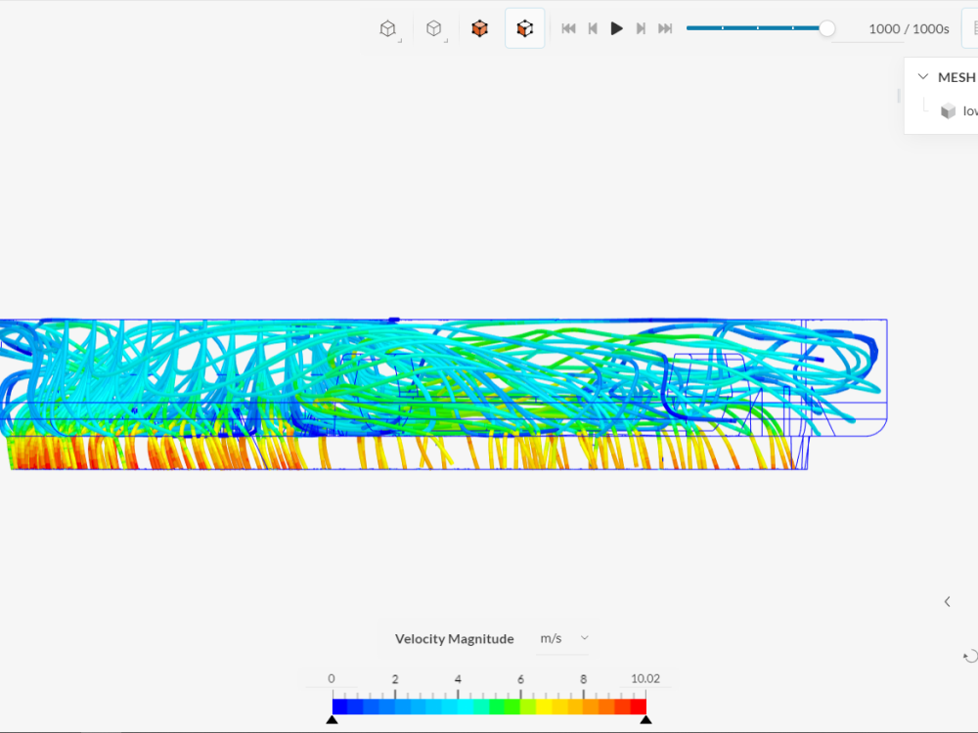Toggle the surfaces with mesh edges mode
This screenshot has width=978, height=733.
(524, 28)
